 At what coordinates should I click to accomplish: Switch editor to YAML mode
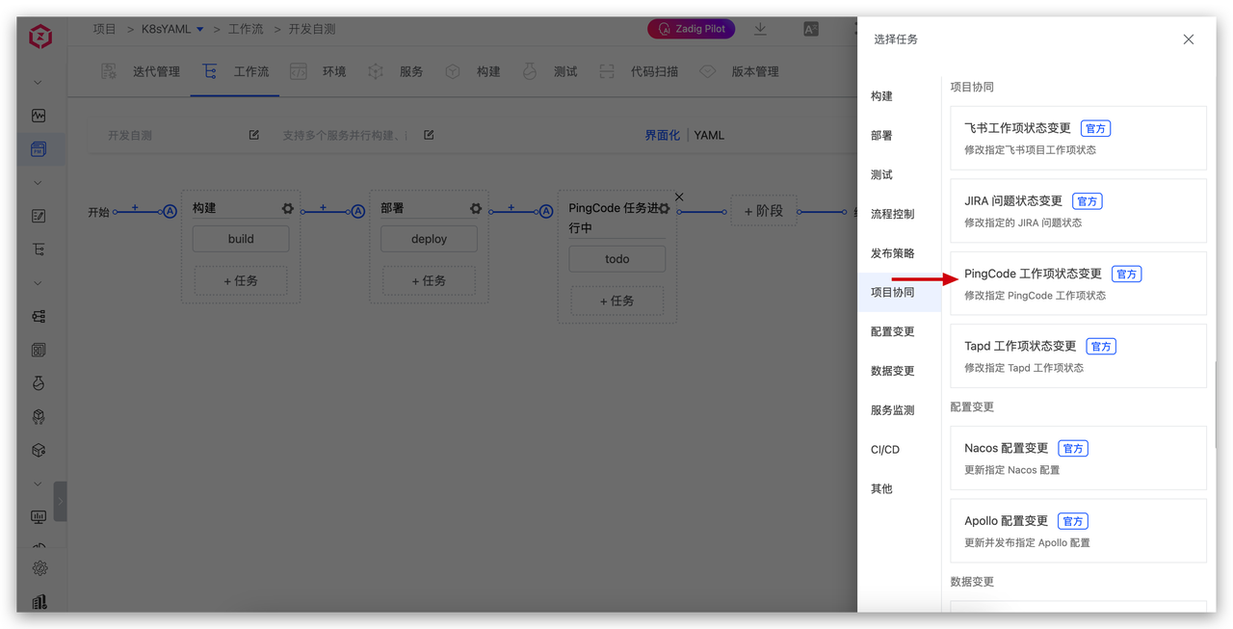(x=709, y=136)
